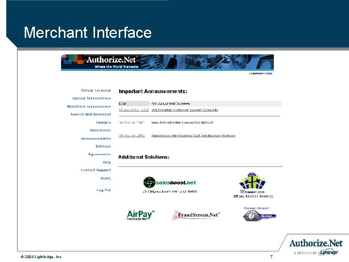
Task: Open Announcements in the sidebar
Action: point(96,138)
